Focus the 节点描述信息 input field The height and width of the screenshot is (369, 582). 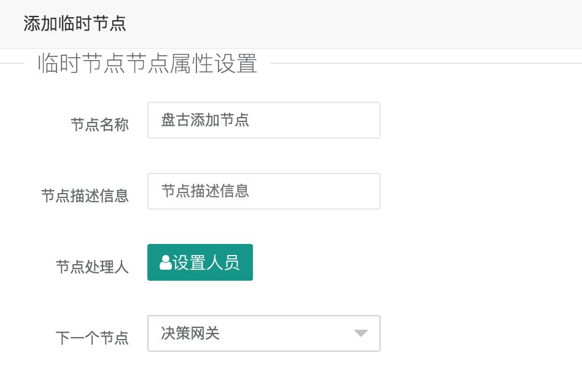pyautogui.click(x=264, y=191)
